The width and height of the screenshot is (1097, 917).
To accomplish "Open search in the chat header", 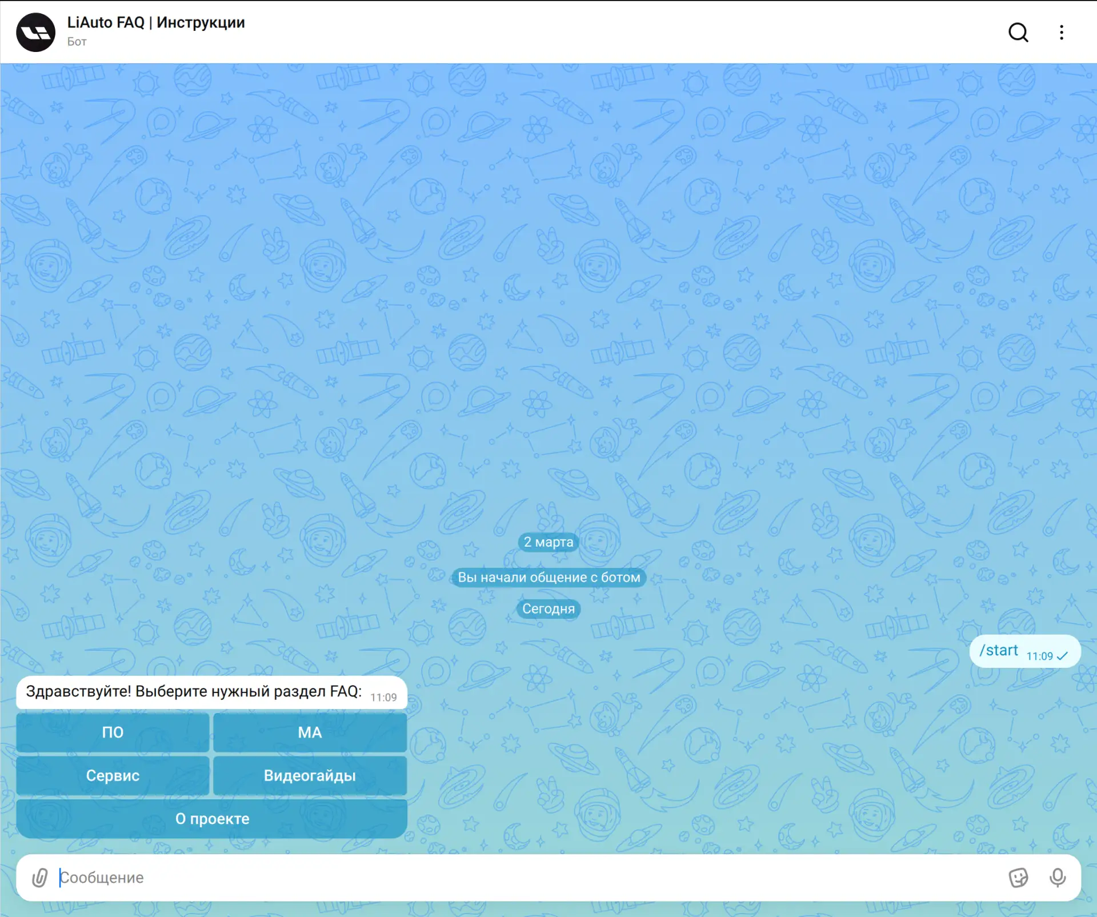I will click(1018, 33).
